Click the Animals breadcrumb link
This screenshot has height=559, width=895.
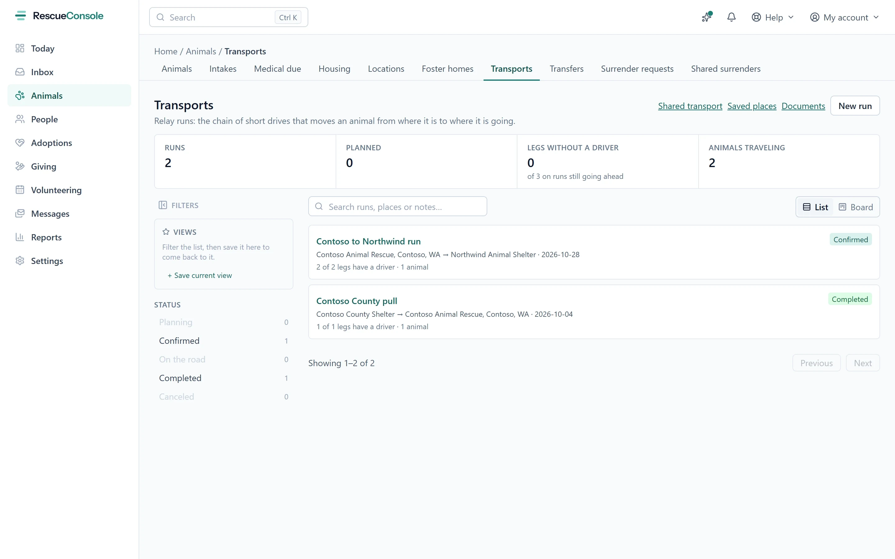point(201,51)
